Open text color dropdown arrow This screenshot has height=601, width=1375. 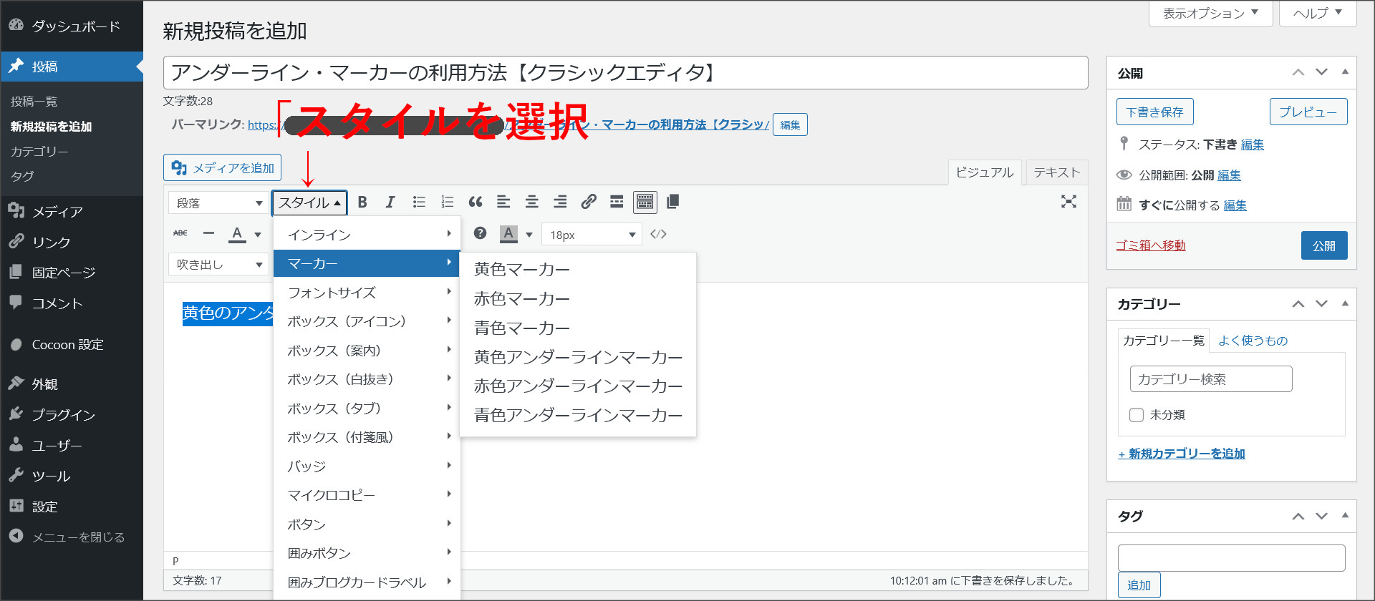click(258, 234)
